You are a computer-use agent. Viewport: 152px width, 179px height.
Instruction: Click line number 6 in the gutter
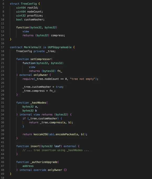click(x=3, y=4)
